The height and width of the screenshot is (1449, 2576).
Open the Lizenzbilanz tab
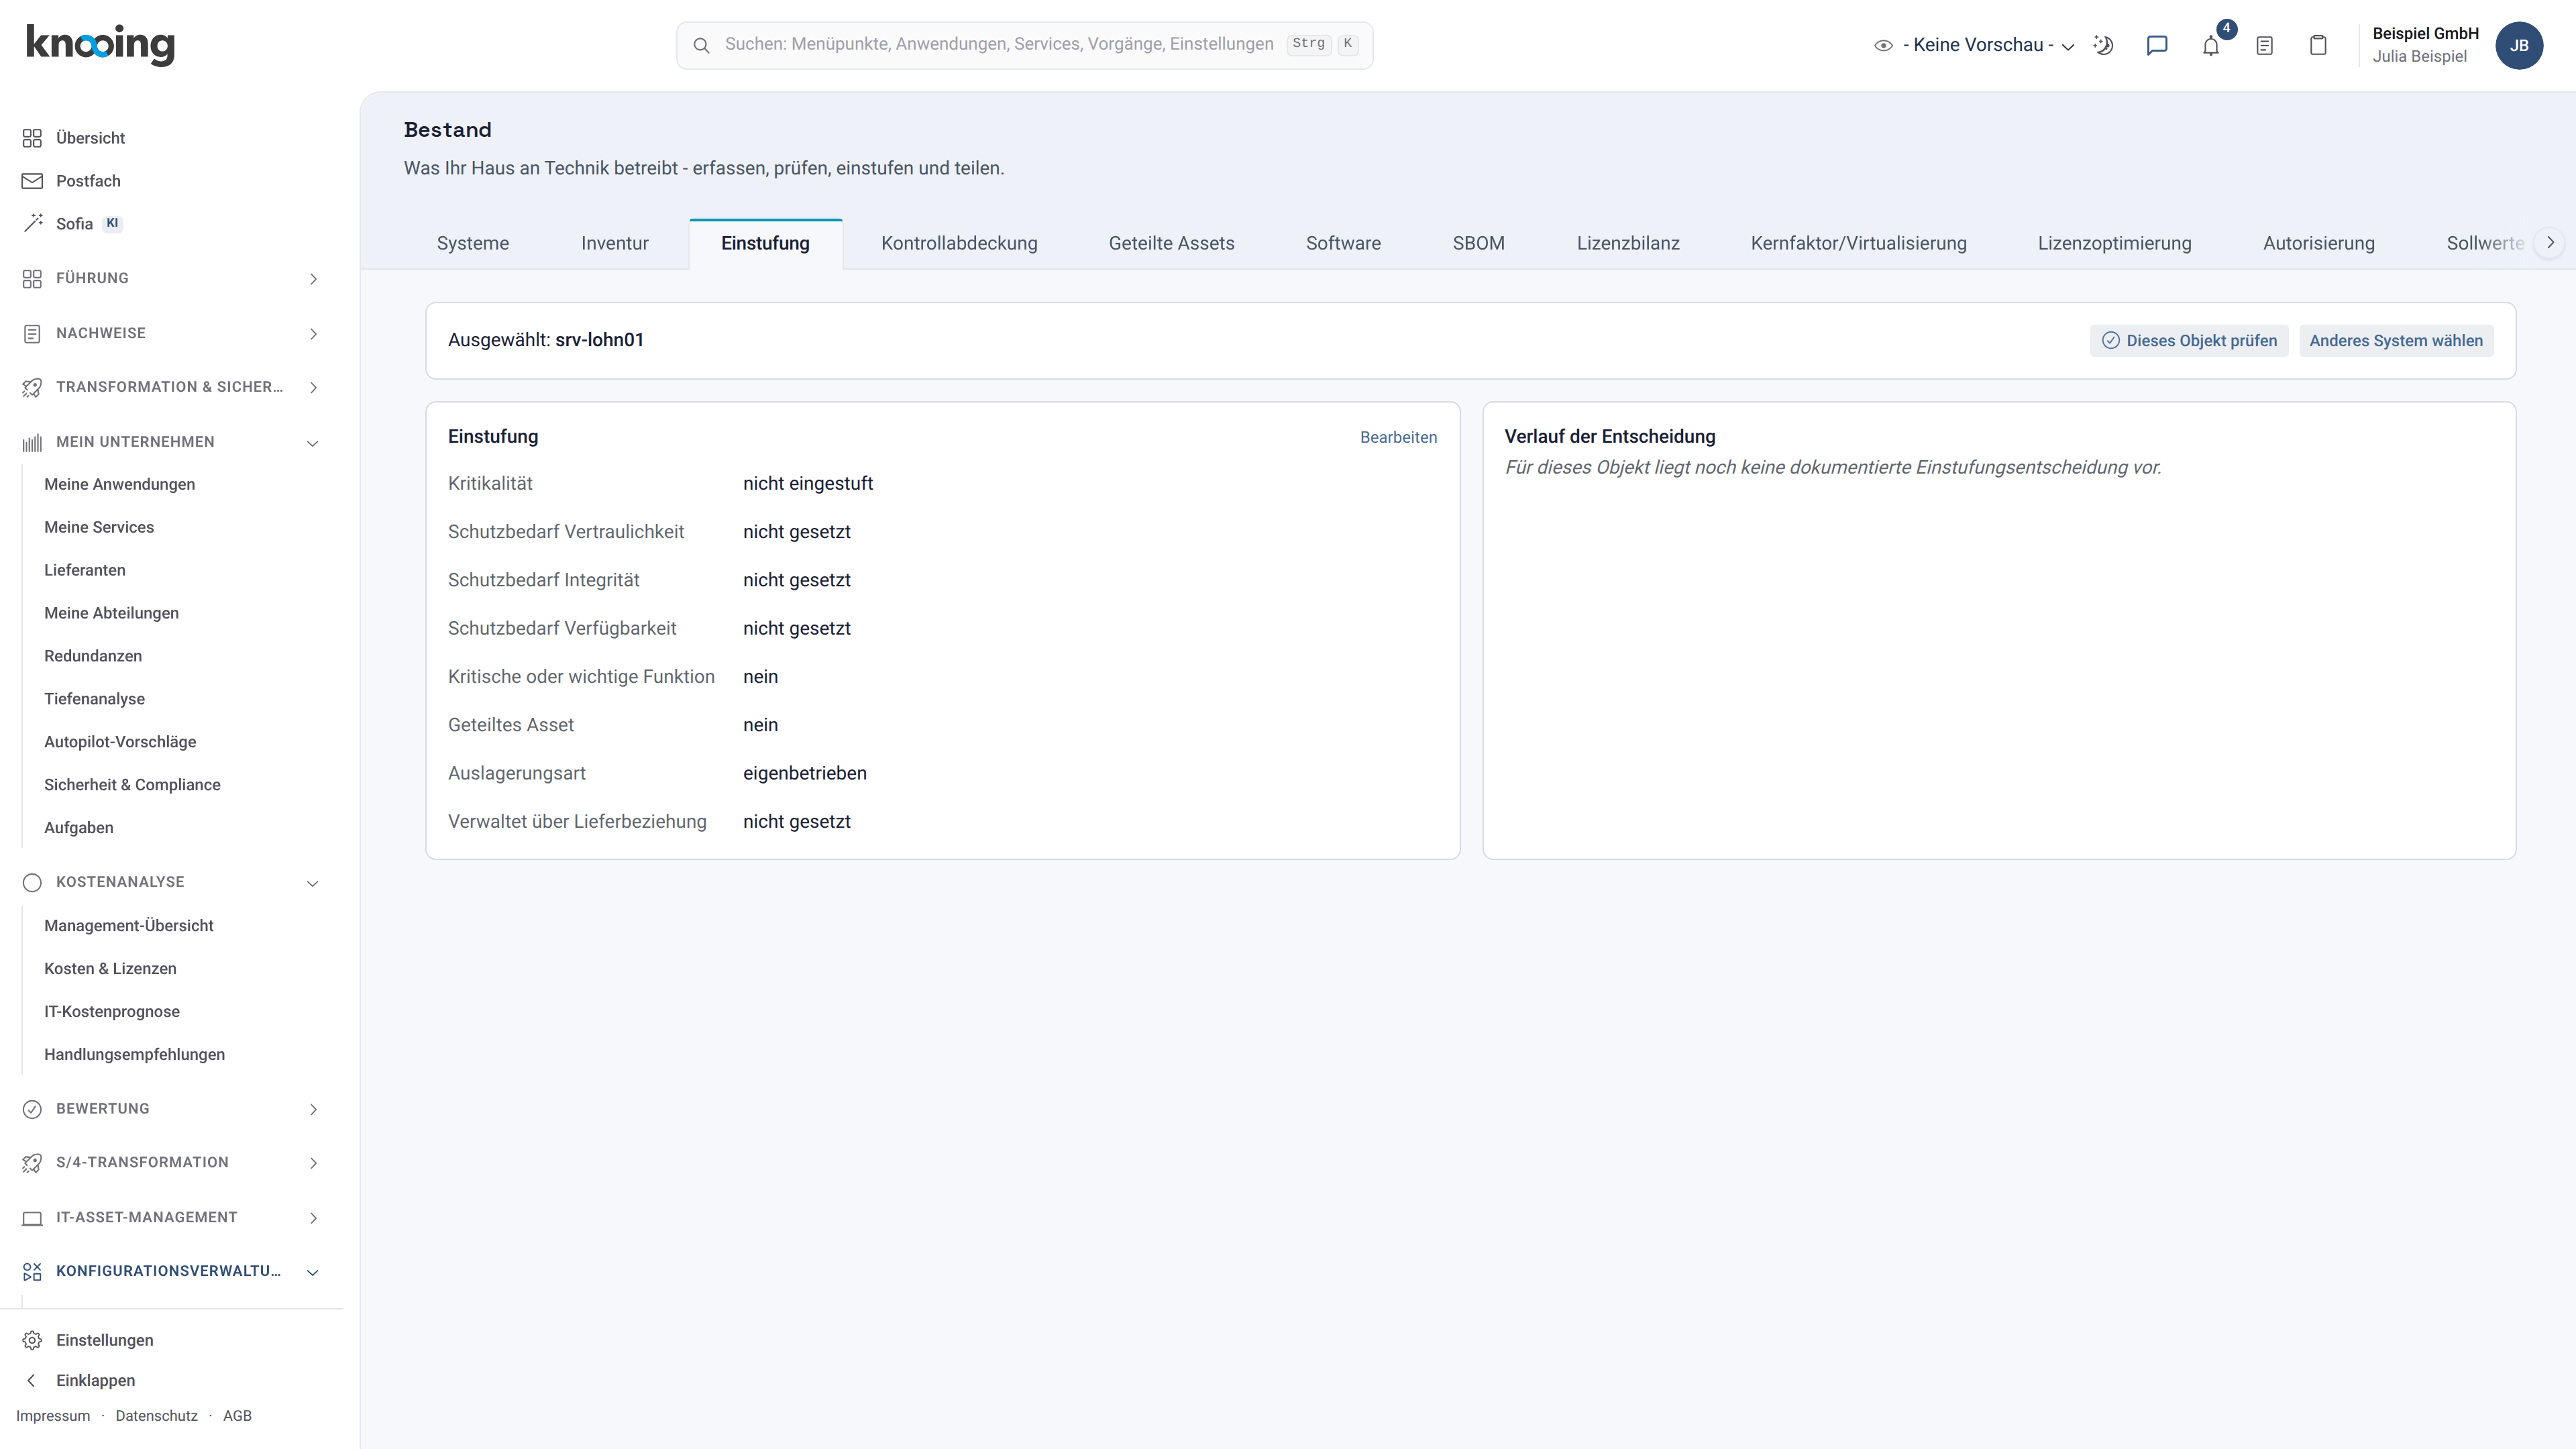[1628, 243]
